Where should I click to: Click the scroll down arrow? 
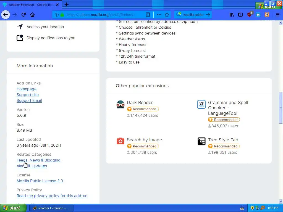point(281,201)
